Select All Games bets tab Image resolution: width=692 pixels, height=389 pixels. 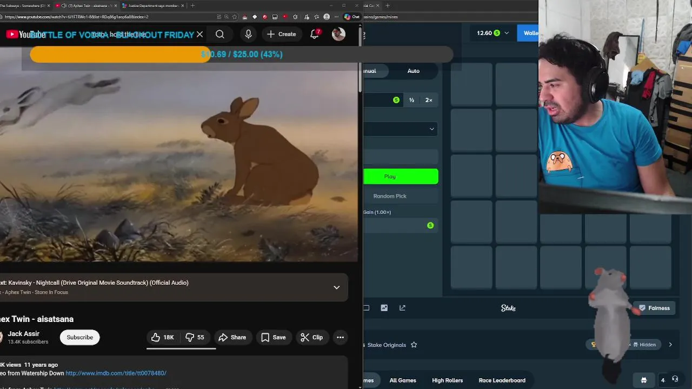tap(403, 380)
